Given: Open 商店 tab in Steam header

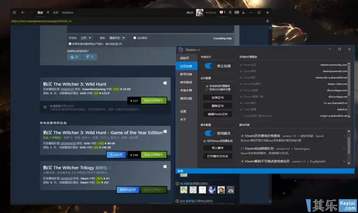Looking at the screenshot, I should tap(40, 13).
